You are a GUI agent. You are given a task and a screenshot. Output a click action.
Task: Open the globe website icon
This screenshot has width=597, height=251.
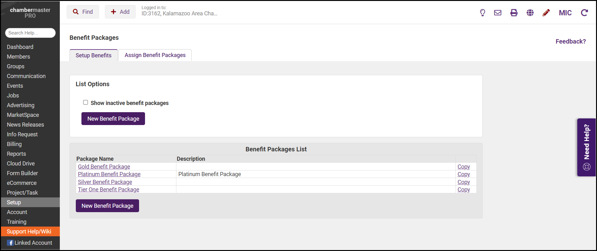(x=530, y=13)
